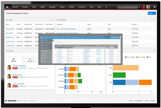Click the Feedback icon in footer

coord(135,101)
